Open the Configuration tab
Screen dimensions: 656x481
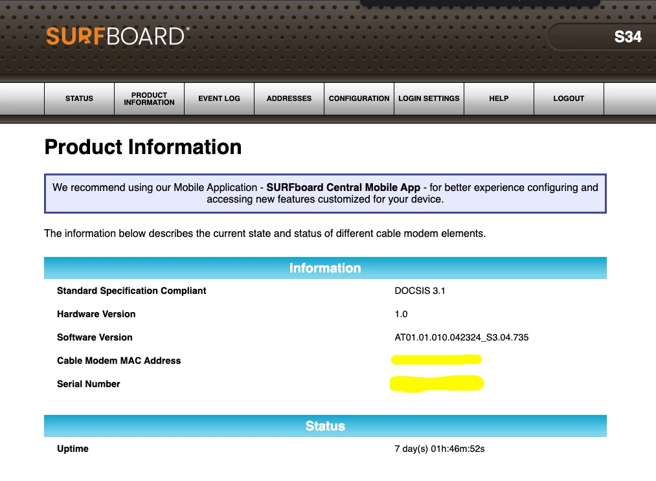[x=359, y=98]
